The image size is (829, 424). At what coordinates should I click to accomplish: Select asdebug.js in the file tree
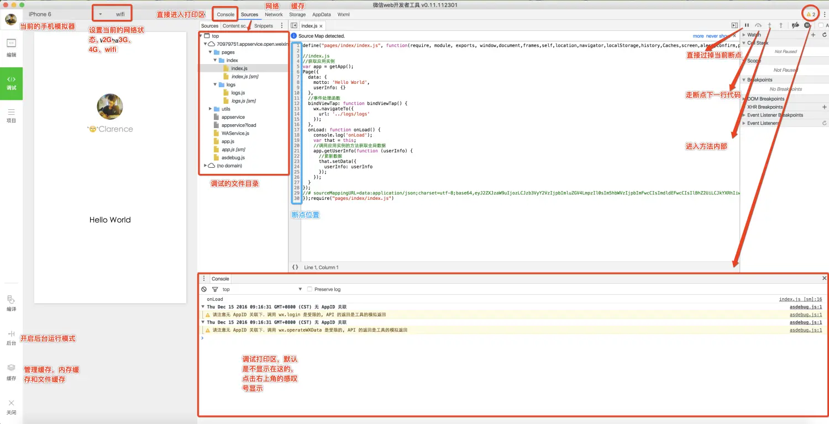tap(233, 157)
